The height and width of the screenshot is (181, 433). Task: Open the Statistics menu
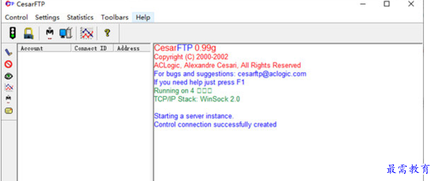80,17
